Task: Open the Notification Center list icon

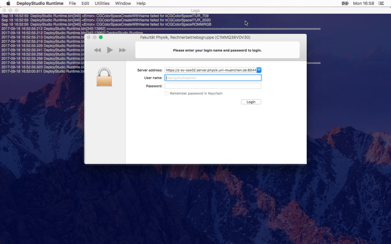Action: (x=382, y=3)
